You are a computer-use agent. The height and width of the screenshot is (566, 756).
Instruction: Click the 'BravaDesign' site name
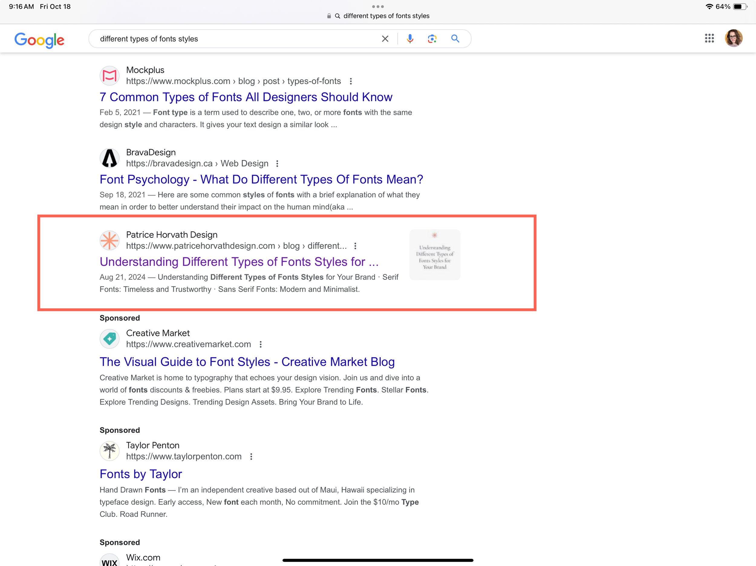click(151, 152)
